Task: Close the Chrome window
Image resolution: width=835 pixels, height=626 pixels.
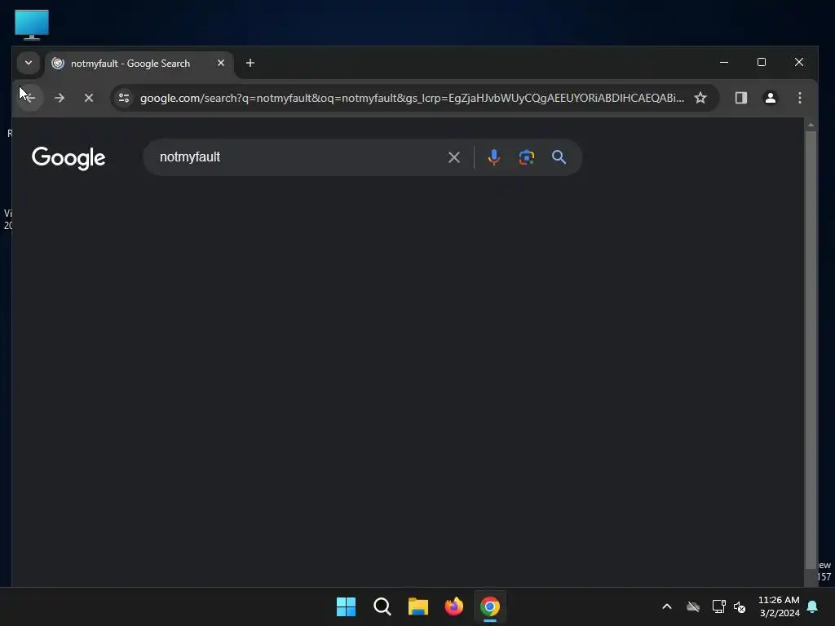Action: [799, 62]
